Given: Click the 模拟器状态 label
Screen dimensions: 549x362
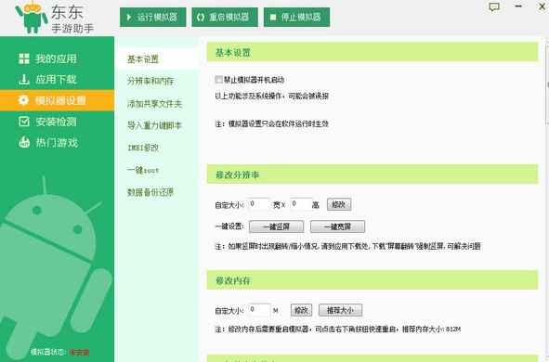Looking at the screenshot, I should pos(48,352).
